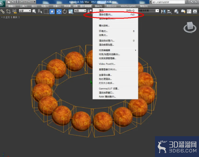
Task: Open the Layer Manager icon
Action: point(176,11)
